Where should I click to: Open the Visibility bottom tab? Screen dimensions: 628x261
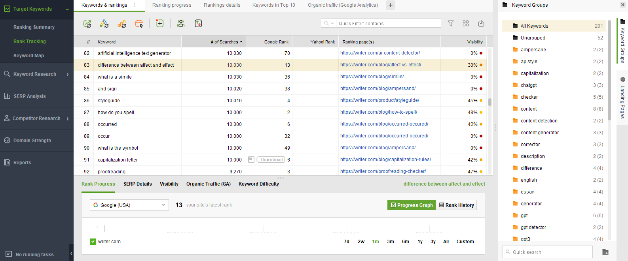click(x=169, y=184)
